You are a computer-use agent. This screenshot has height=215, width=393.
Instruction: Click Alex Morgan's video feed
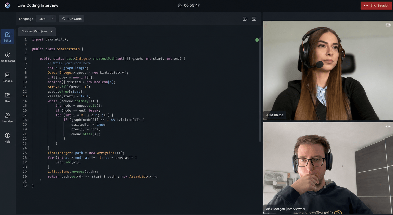point(328,168)
